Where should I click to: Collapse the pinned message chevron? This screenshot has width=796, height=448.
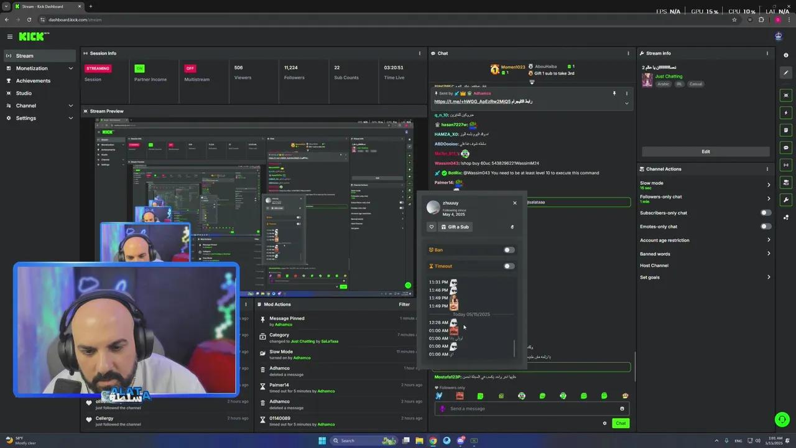pyautogui.click(x=627, y=103)
